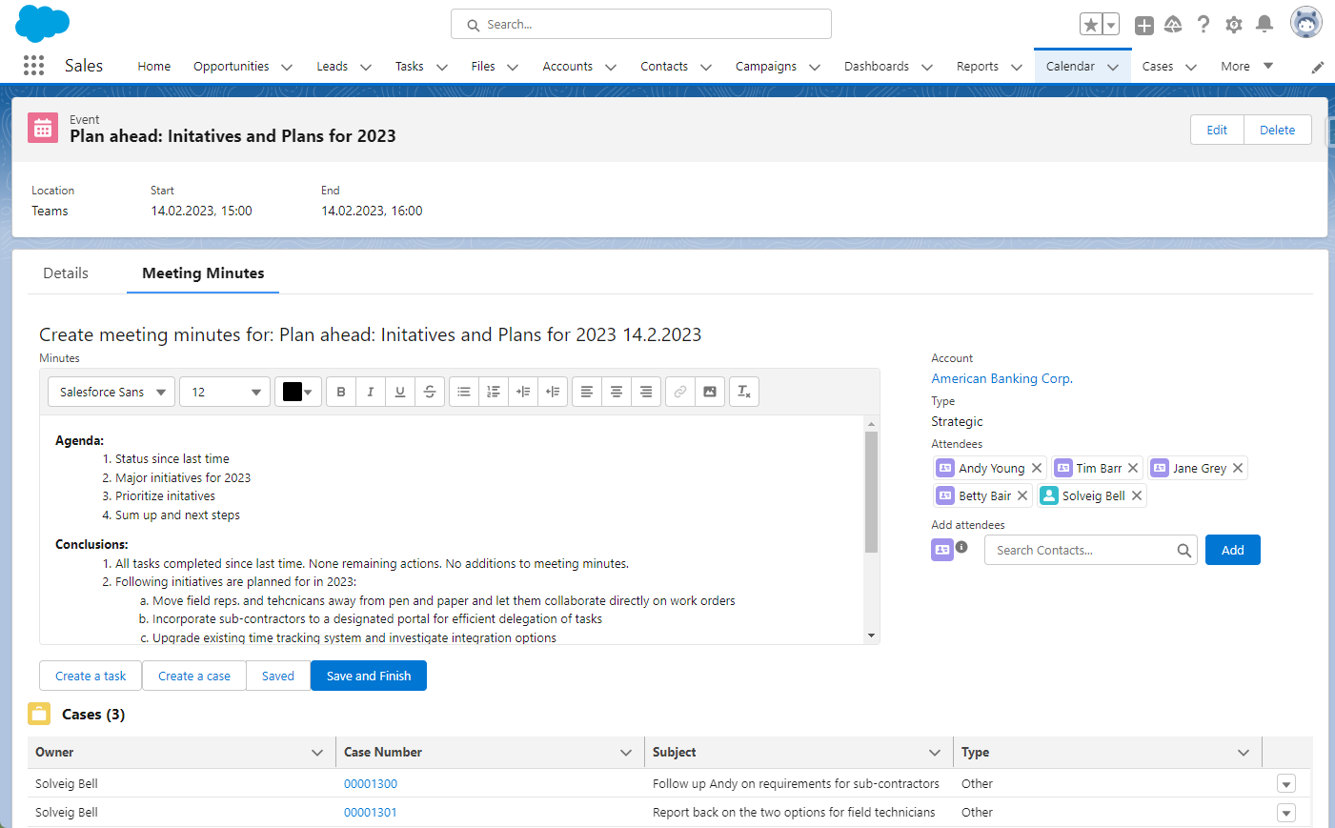The height and width of the screenshot is (828, 1335).
Task: Click the pencil icon to edit navigation
Action: coord(1318,67)
